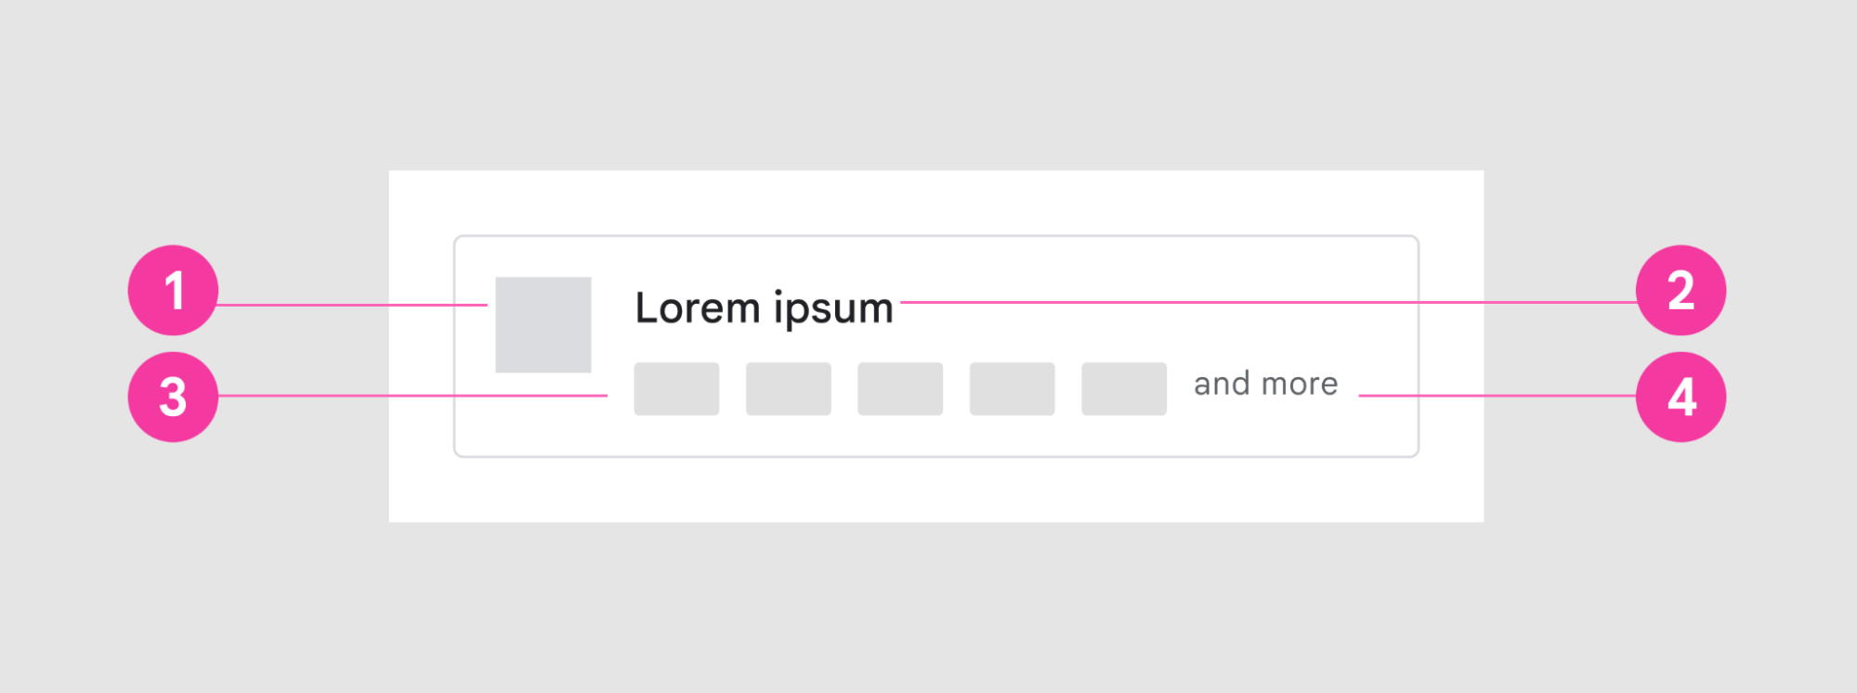Image resolution: width=1857 pixels, height=693 pixels.
Task: Click the pink circle numbered 2
Action: coord(1680,291)
